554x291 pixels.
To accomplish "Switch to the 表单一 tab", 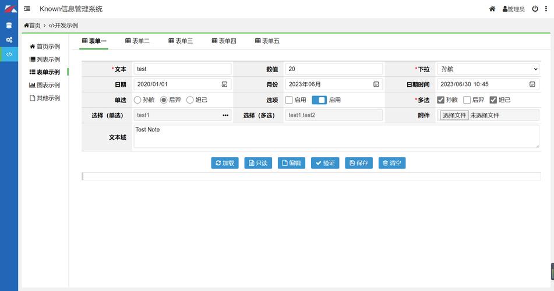I will [x=94, y=41].
